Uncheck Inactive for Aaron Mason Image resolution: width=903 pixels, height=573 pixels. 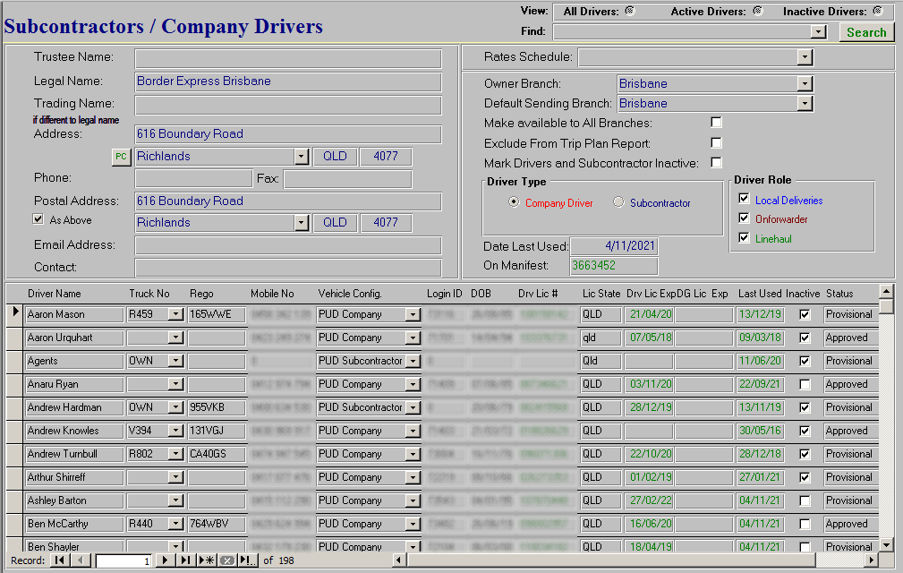pos(805,315)
